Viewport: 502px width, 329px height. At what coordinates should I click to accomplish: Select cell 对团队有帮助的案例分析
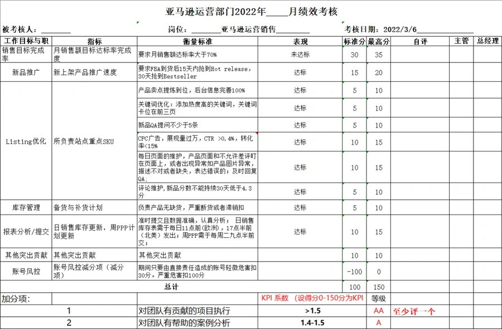[x=197, y=323]
